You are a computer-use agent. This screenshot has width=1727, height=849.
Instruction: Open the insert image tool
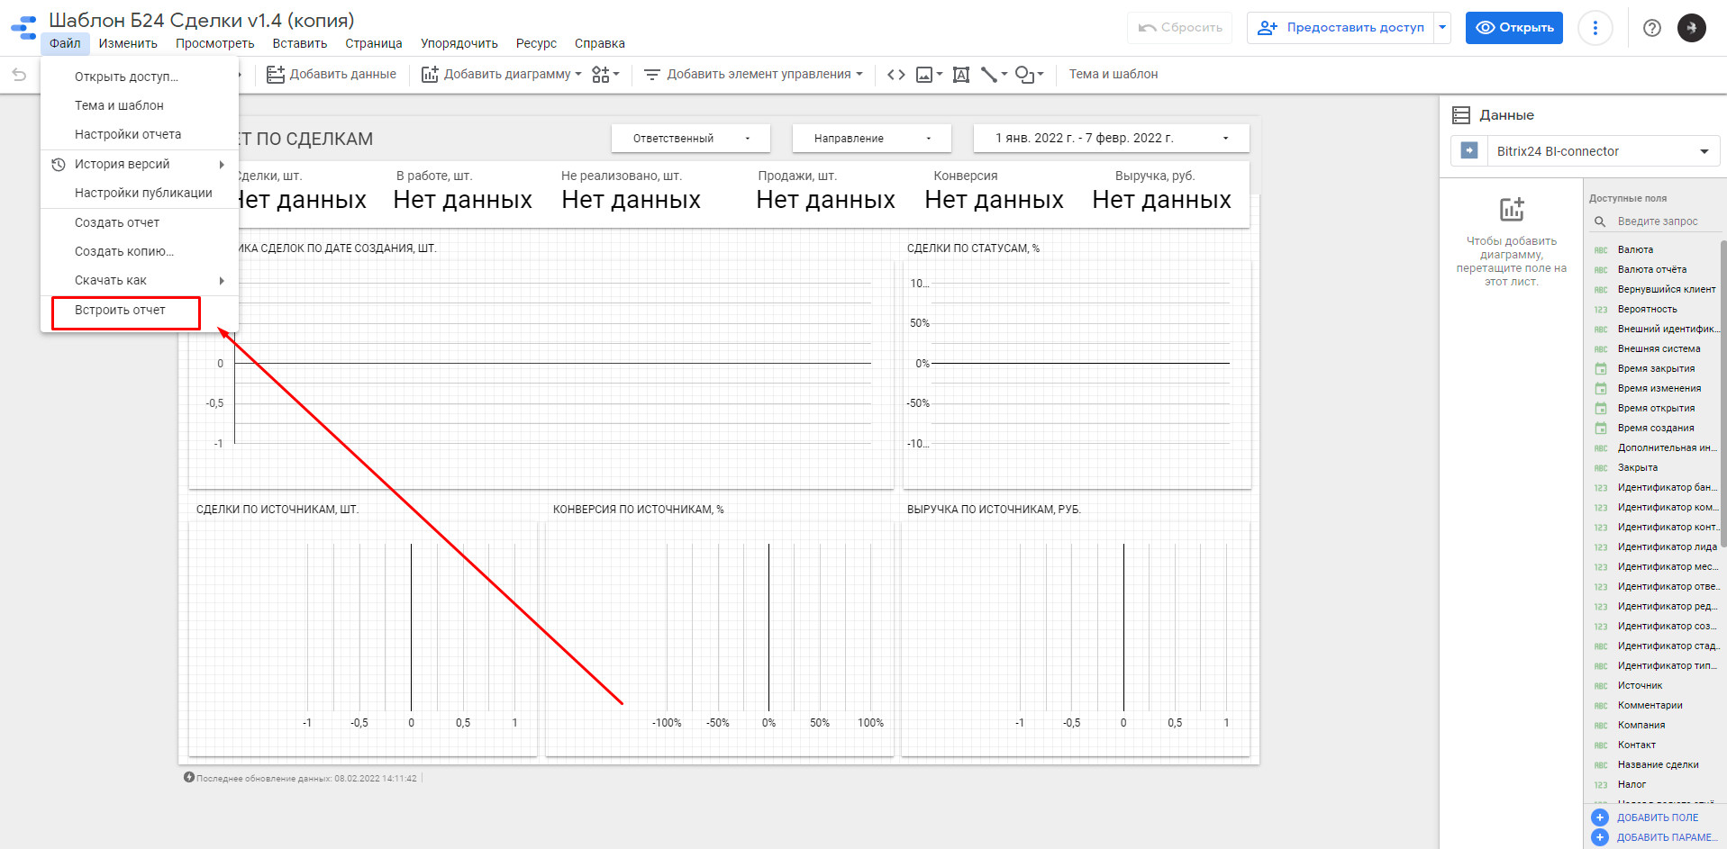pyautogui.click(x=928, y=75)
